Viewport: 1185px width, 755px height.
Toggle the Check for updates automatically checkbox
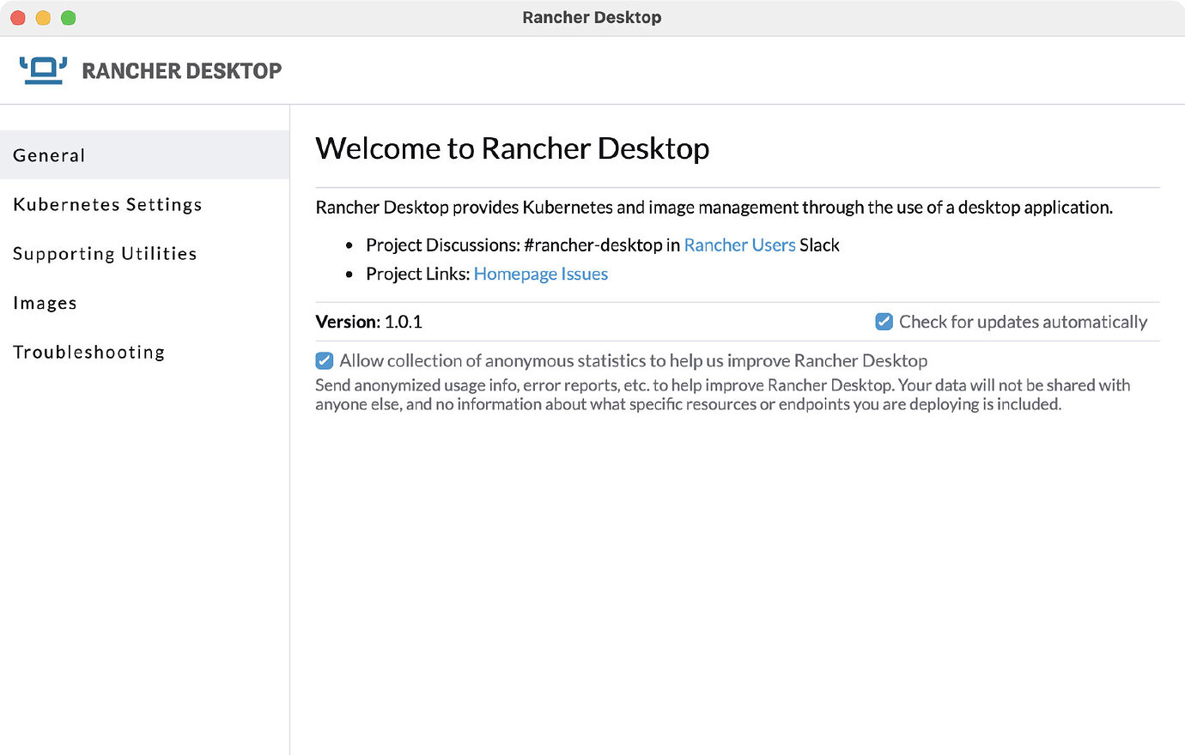pyautogui.click(x=884, y=321)
